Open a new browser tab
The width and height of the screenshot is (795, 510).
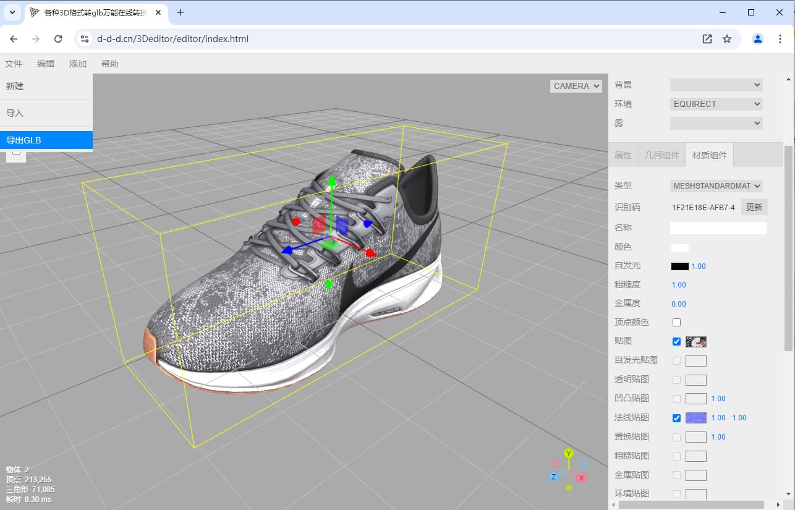click(181, 12)
